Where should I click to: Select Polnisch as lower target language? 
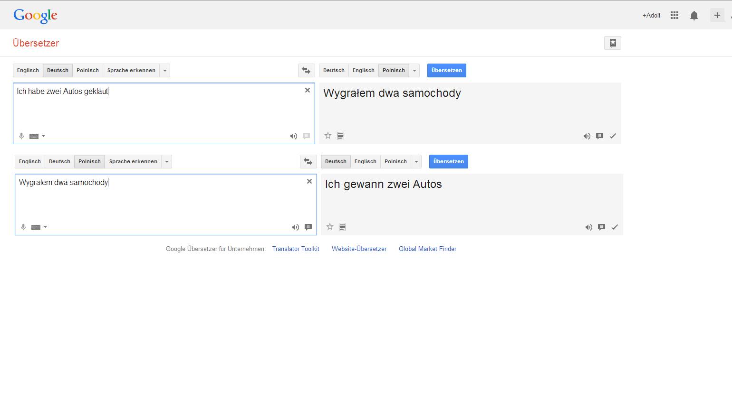pyautogui.click(x=395, y=161)
